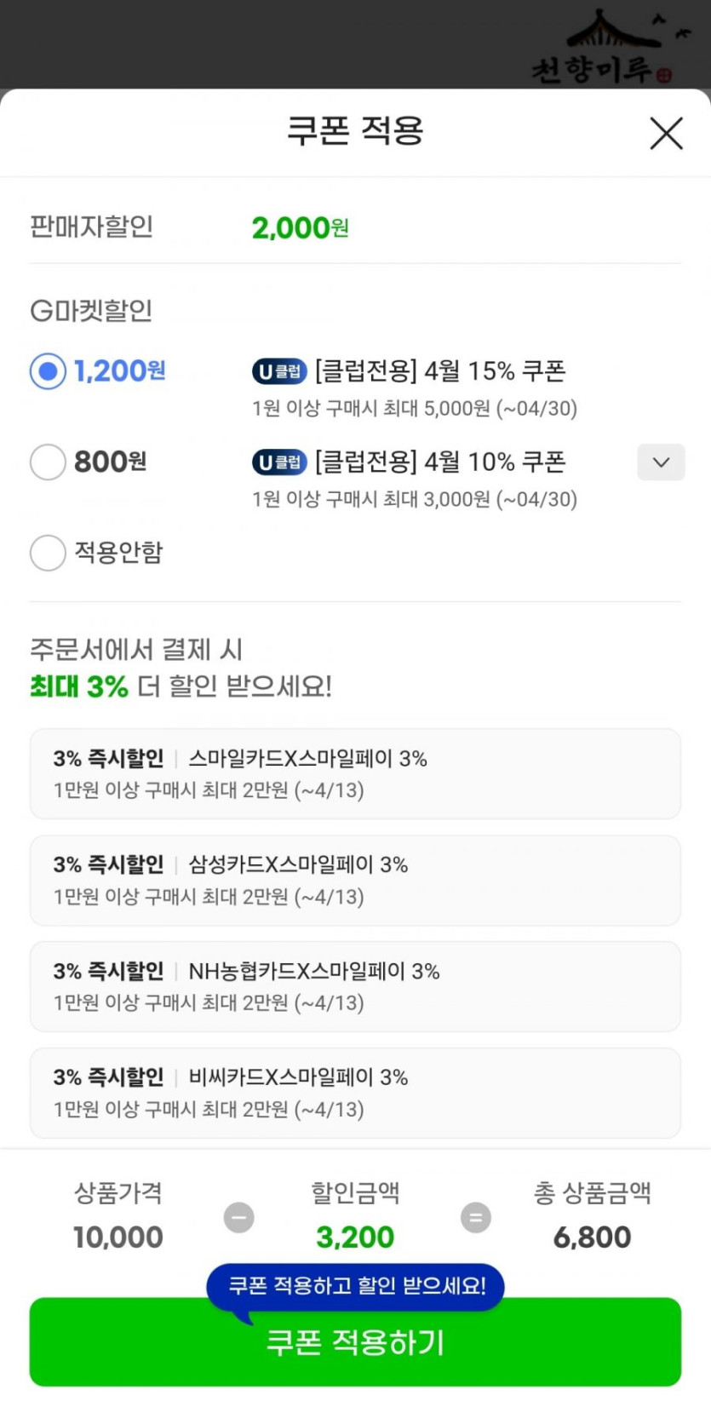The width and height of the screenshot is (711, 1401).
Task: Close the coupon apply dialog
Action: click(x=666, y=134)
